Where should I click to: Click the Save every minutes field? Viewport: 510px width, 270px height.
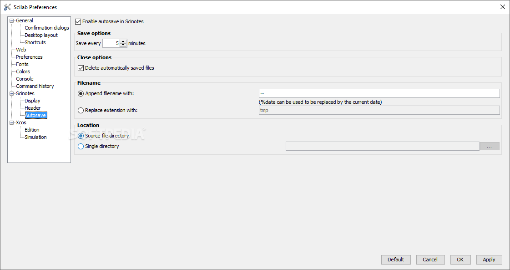click(111, 43)
